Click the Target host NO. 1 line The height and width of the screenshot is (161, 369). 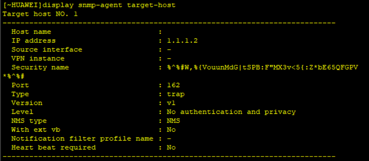click(40, 14)
